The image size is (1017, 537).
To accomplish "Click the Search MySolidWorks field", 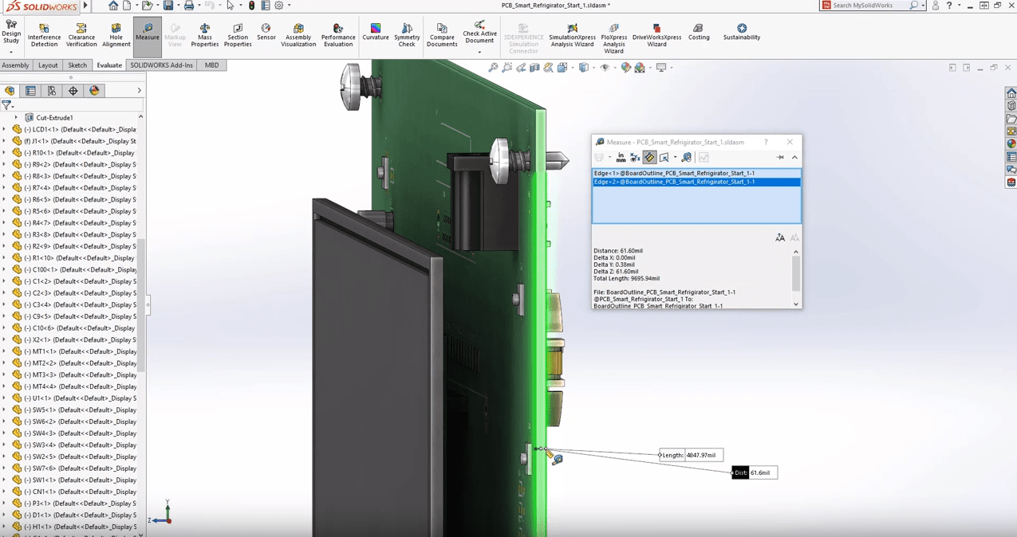I will pos(871,6).
